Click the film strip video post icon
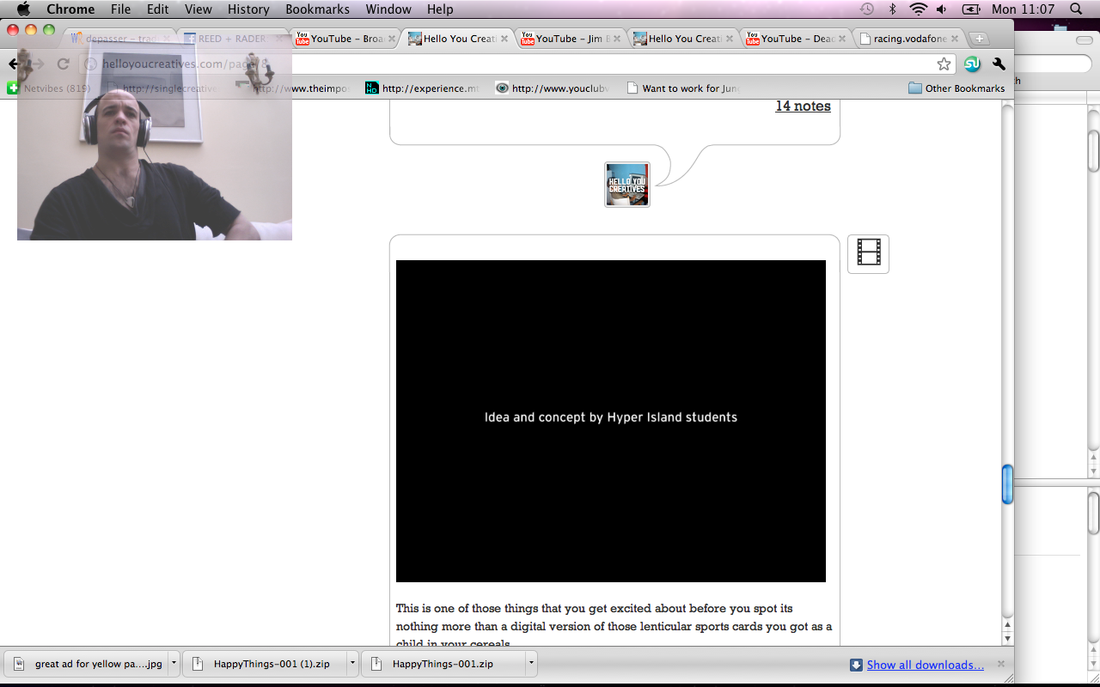1100x687 pixels. point(868,253)
